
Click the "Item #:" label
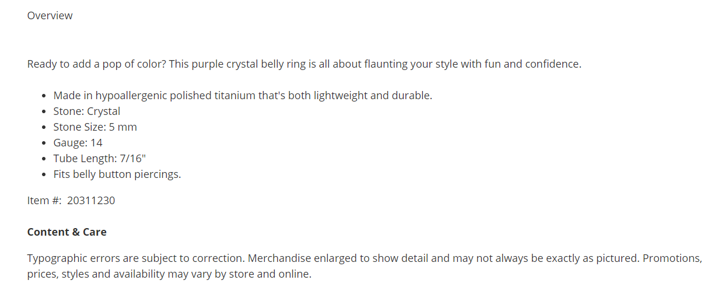point(44,201)
